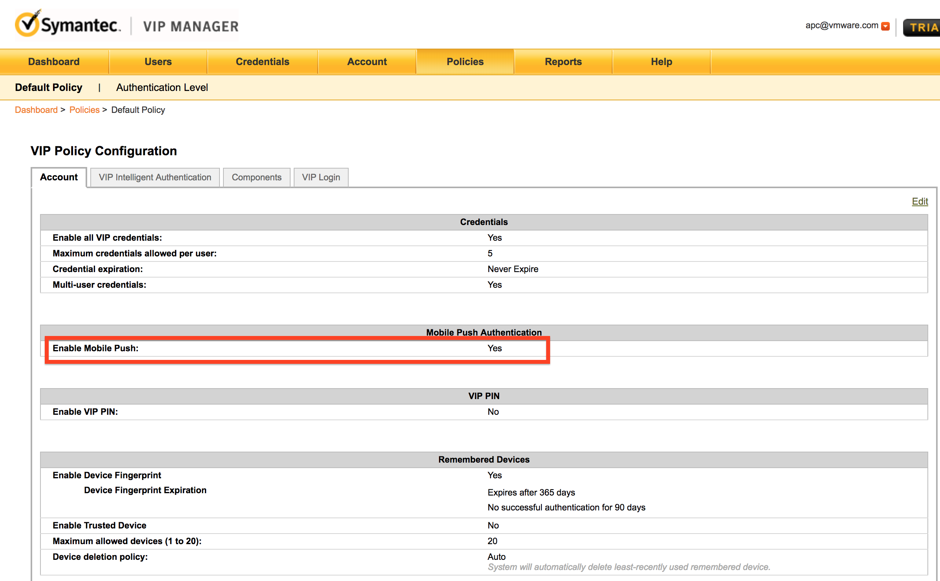Open the Default Policy section
The image size is (940, 581).
click(x=48, y=87)
